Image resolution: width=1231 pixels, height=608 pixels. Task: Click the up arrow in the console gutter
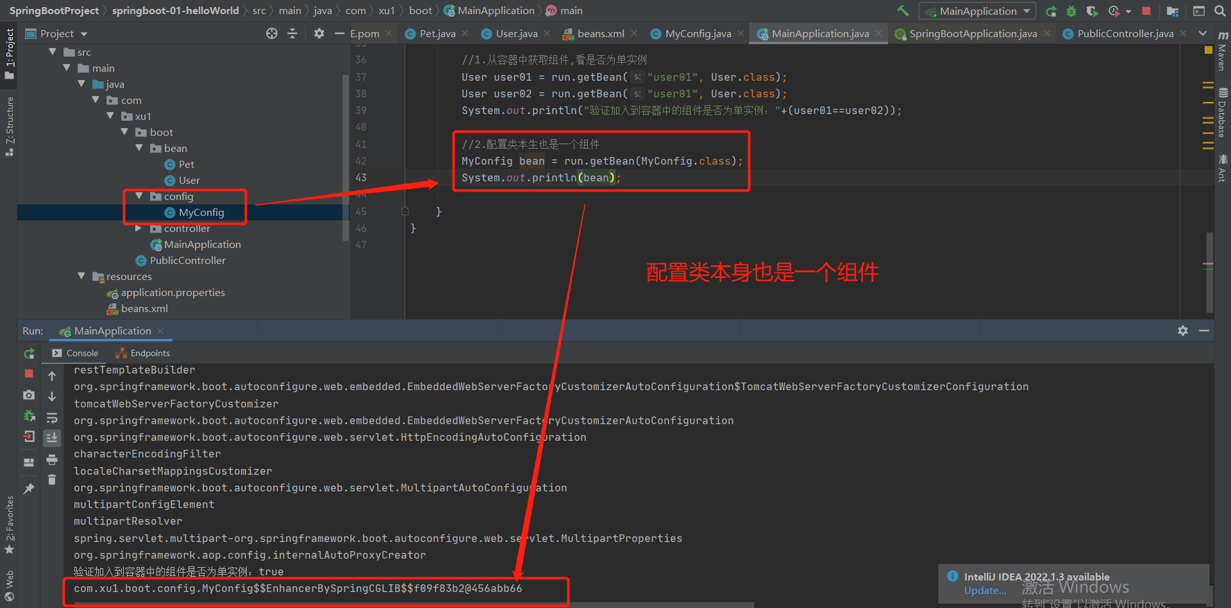point(52,376)
